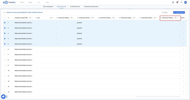Open the user avatar menu
The width and height of the screenshot is (190, 100).
[x=186, y=2]
